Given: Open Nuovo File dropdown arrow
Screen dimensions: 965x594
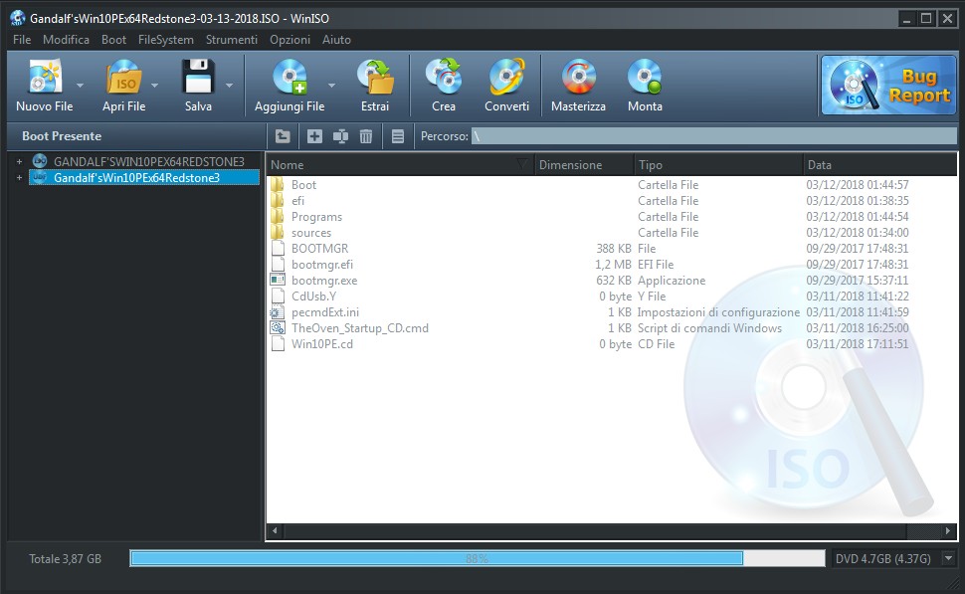Looking at the screenshot, I should (x=80, y=85).
